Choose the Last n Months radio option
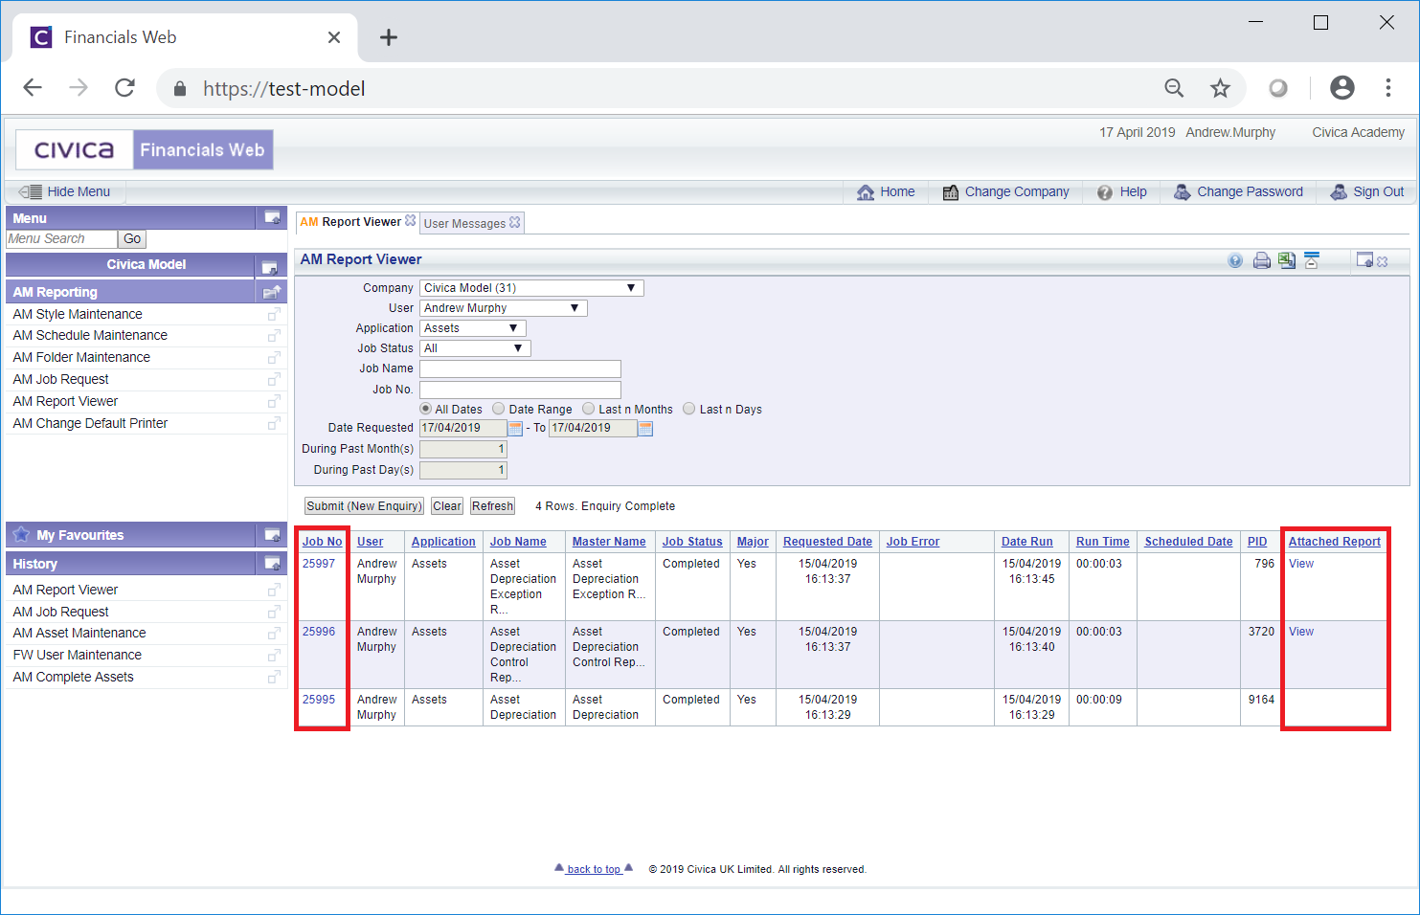Viewport: 1420px width, 915px height. tap(589, 409)
